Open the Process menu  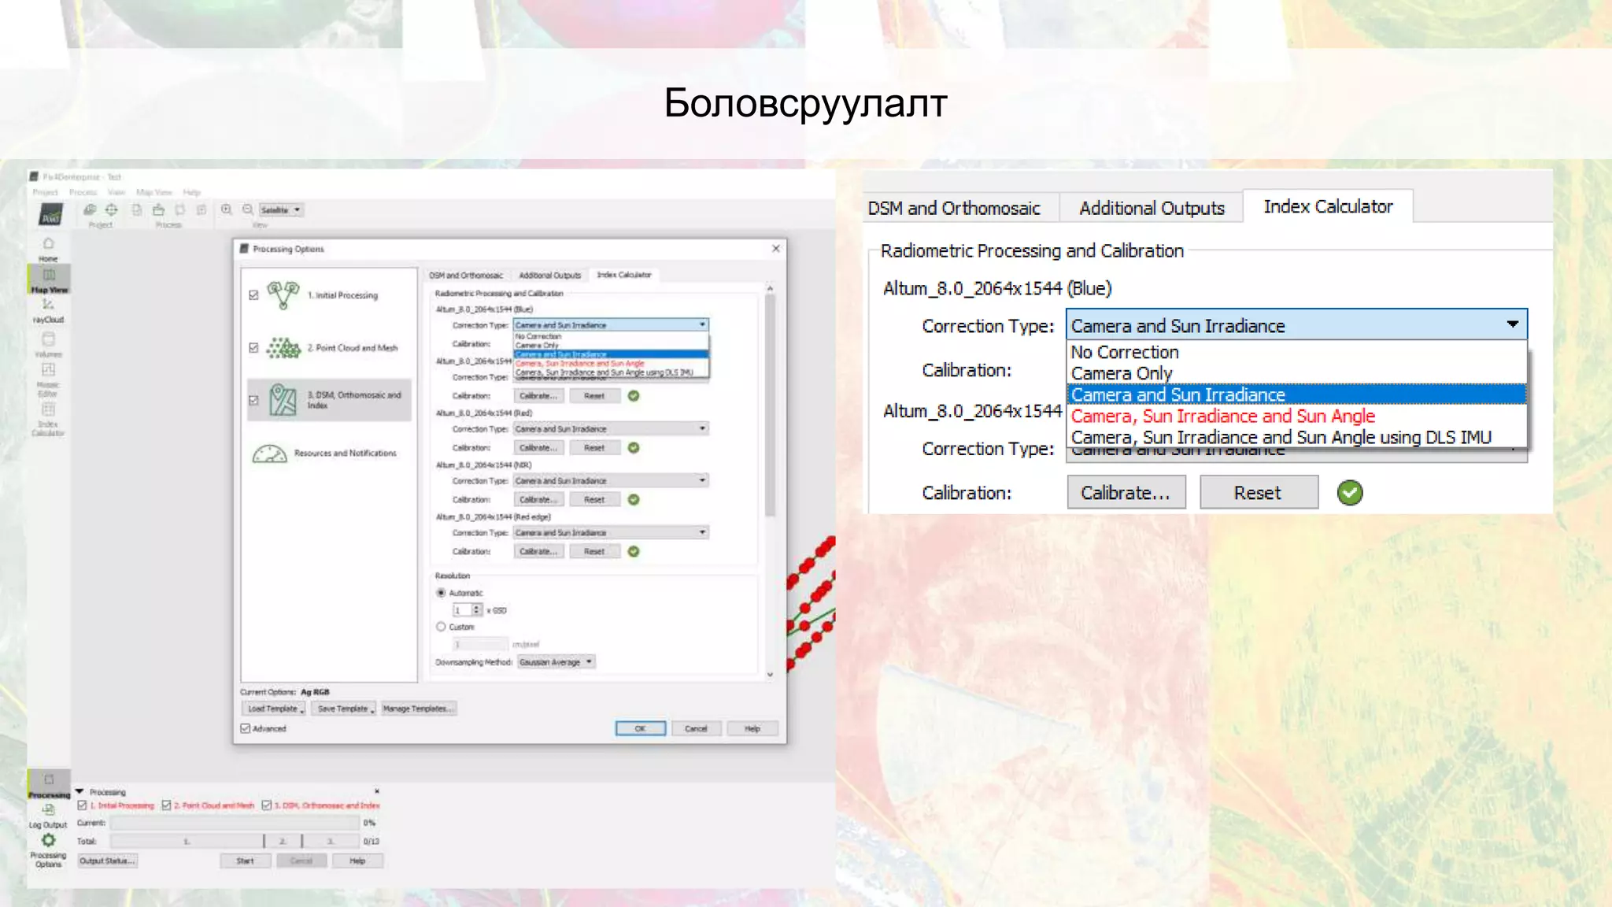coord(83,192)
